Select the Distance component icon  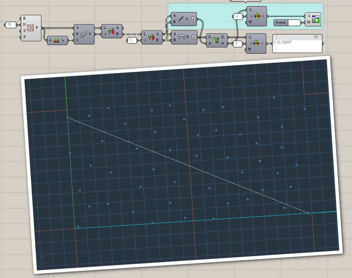coord(182,37)
